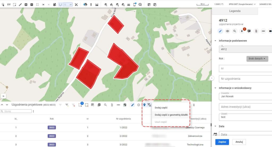Collapse the 'Informacje podstawowe' section

(215, 41)
